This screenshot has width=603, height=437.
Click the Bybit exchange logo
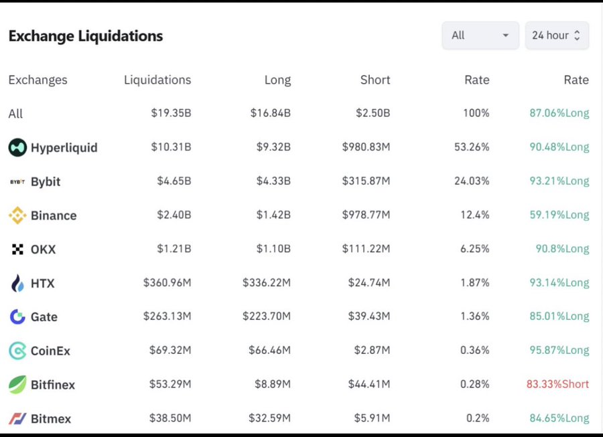pyautogui.click(x=16, y=181)
